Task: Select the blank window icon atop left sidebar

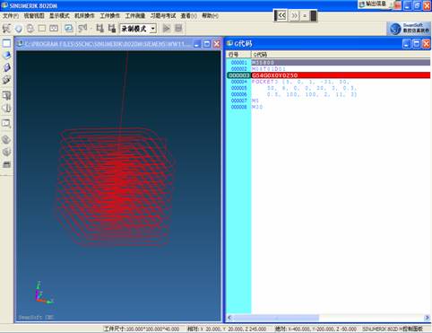Action: pyautogui.click(x=6, y=43)
